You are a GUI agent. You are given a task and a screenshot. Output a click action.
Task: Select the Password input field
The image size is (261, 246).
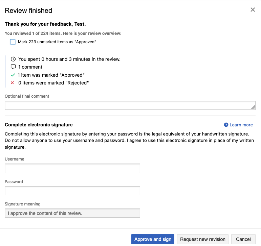[72, 191]
